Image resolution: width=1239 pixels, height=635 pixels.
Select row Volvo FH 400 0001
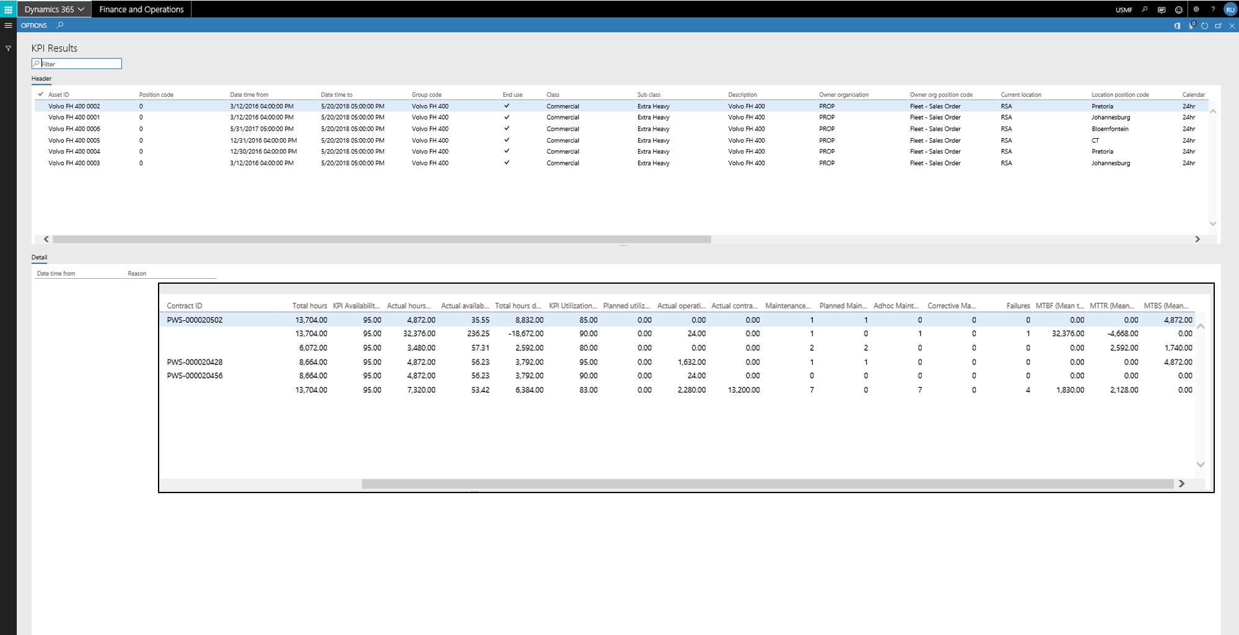point(621,117)
